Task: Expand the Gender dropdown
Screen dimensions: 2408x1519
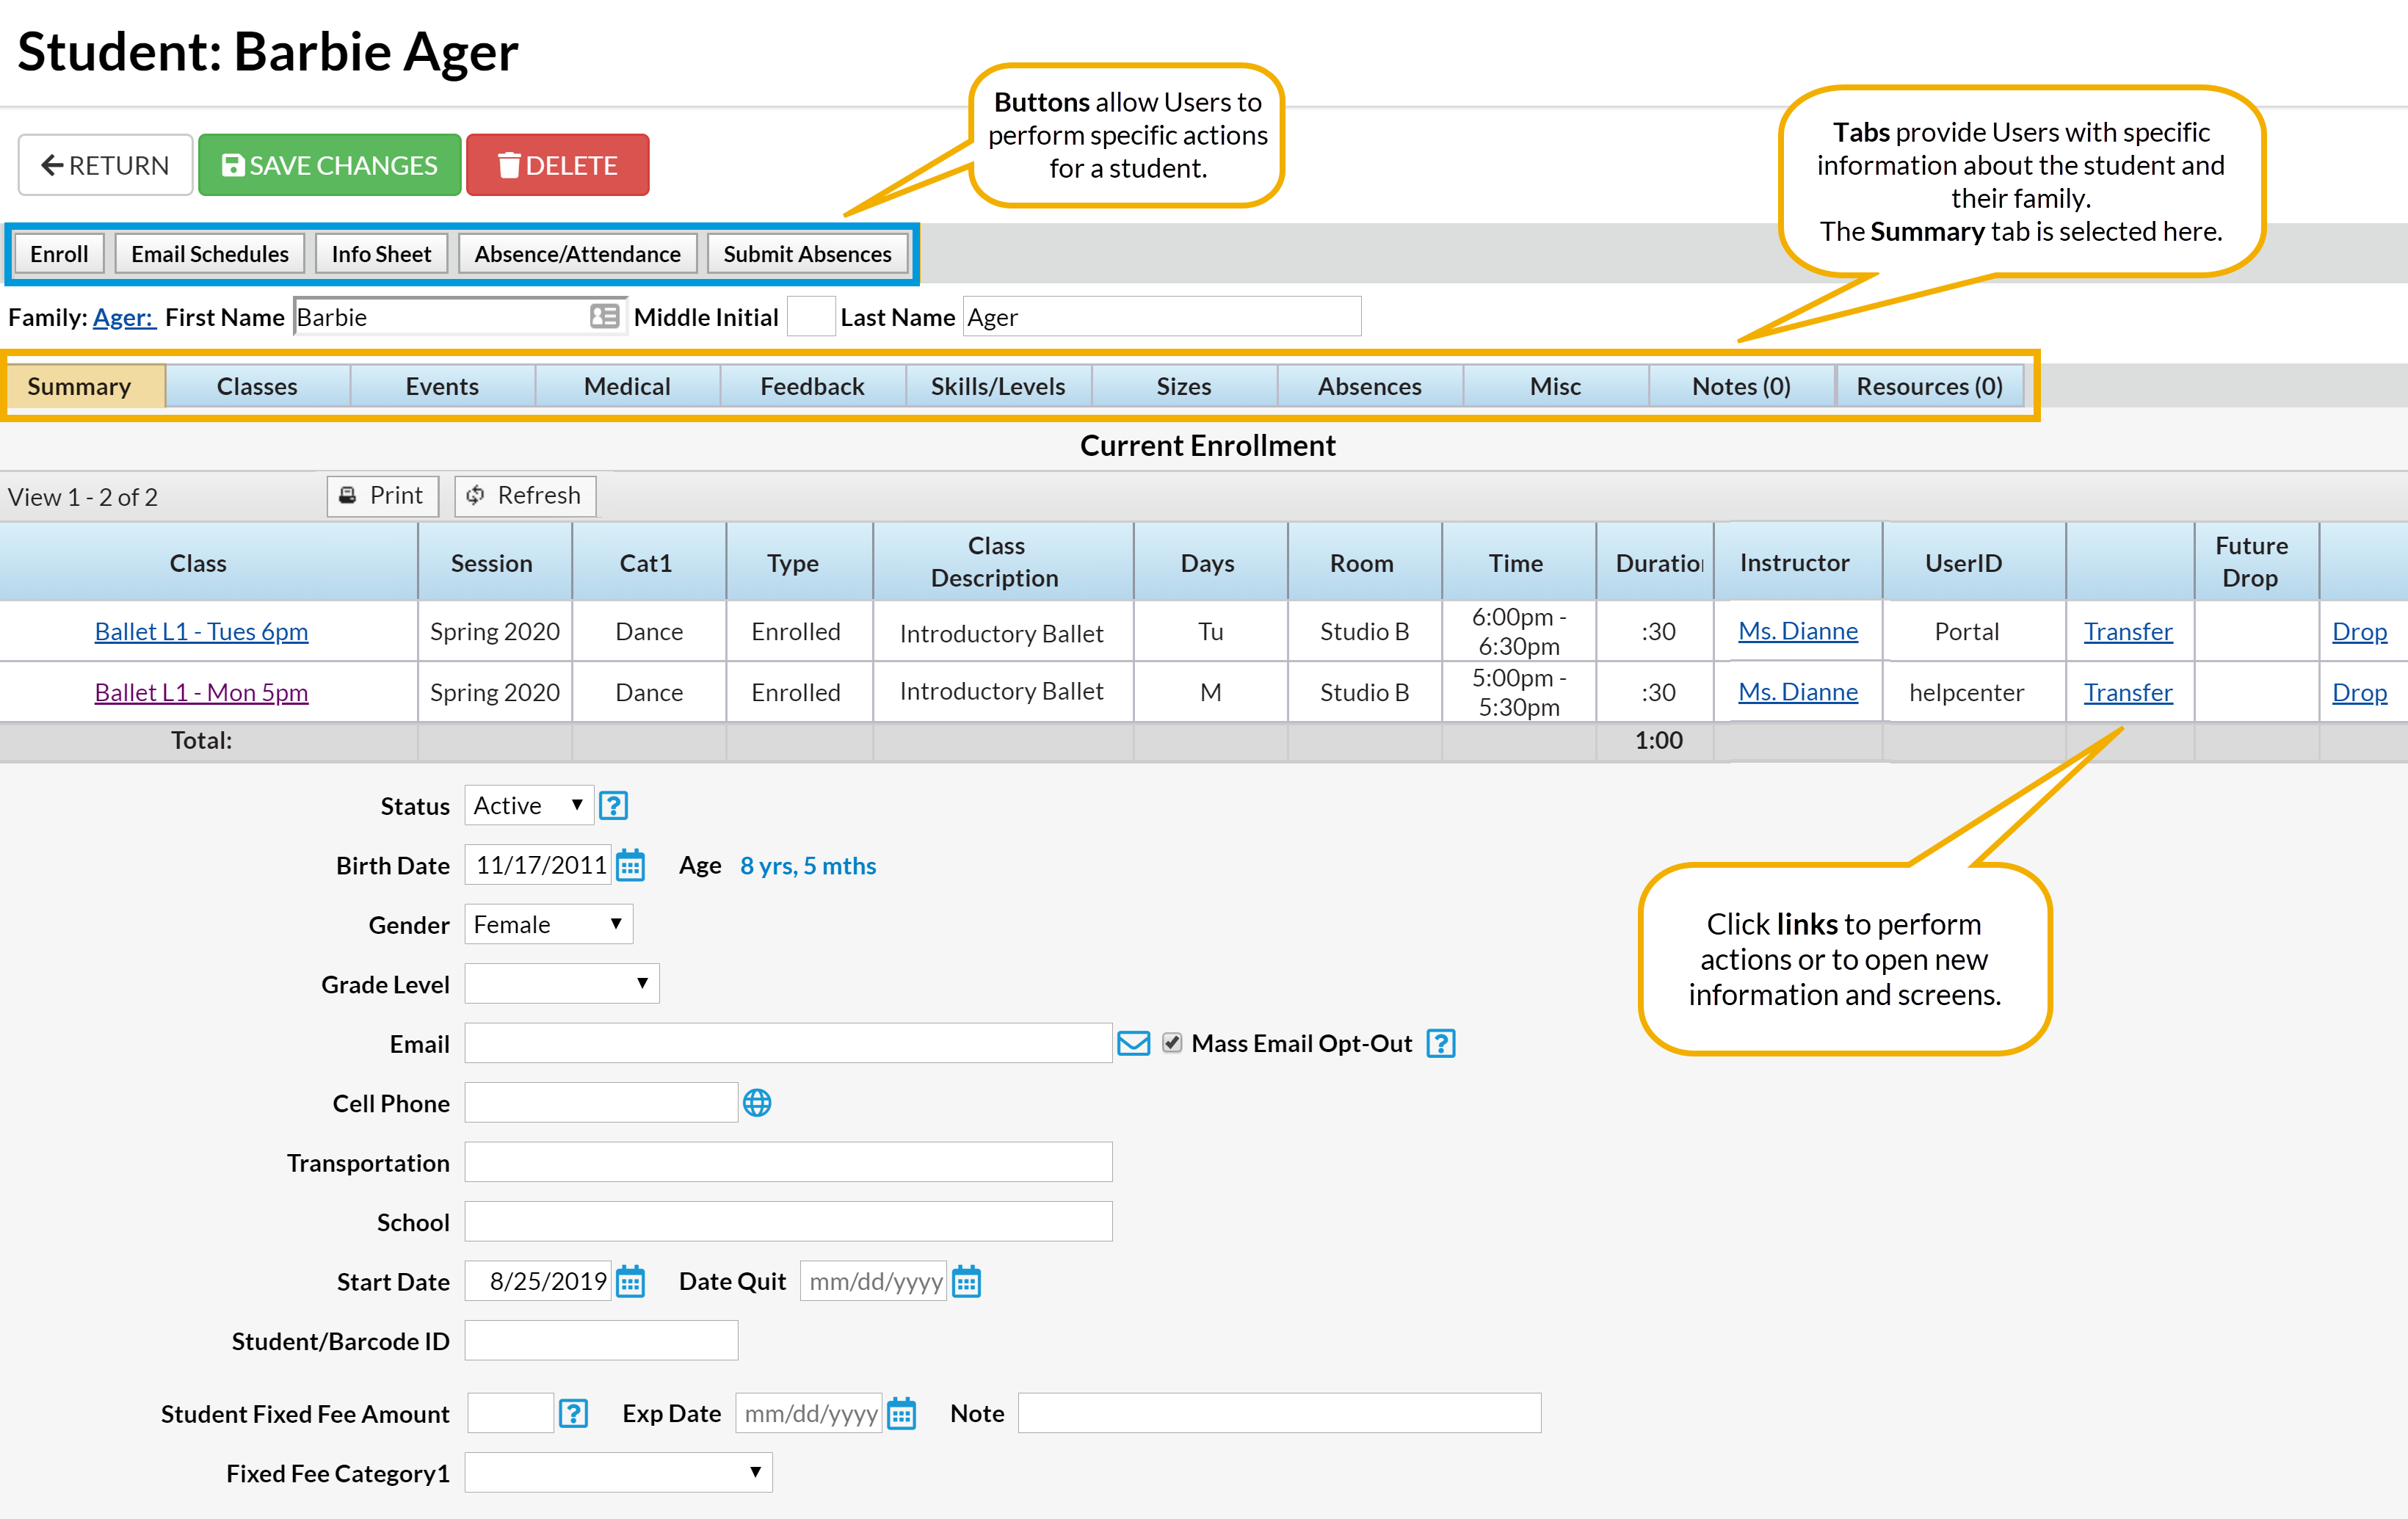Action: coord(548,925)
